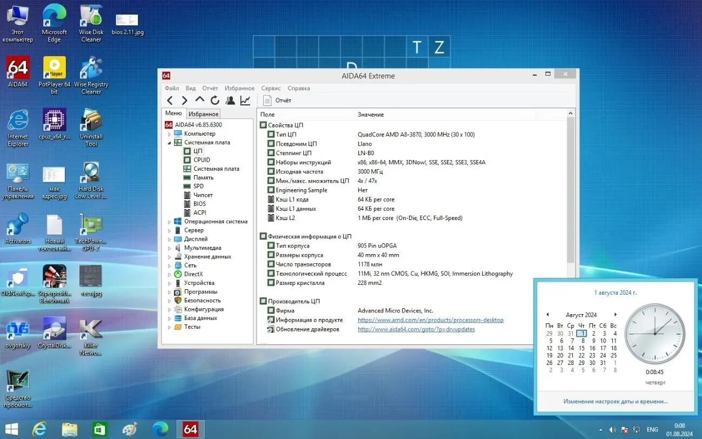Click the Отчёт report toolbar button
The image size is (702, 439).
pyautogui.click(x=277, y=101)
